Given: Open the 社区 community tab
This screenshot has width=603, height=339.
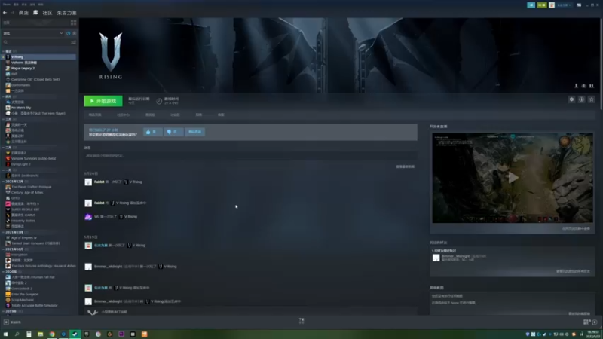Looking at the screenshot, I should click(x=47, y=13).
